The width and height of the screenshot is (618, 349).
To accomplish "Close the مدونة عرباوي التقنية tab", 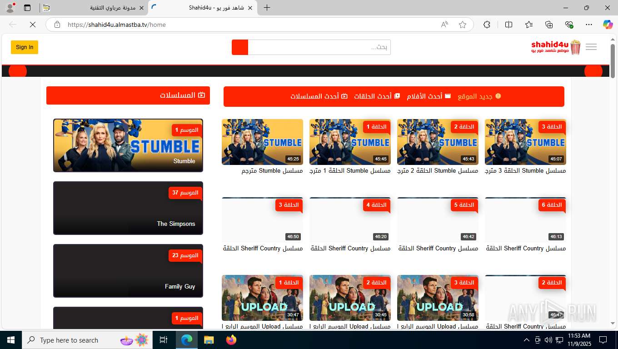I will [x=141, y=8].
